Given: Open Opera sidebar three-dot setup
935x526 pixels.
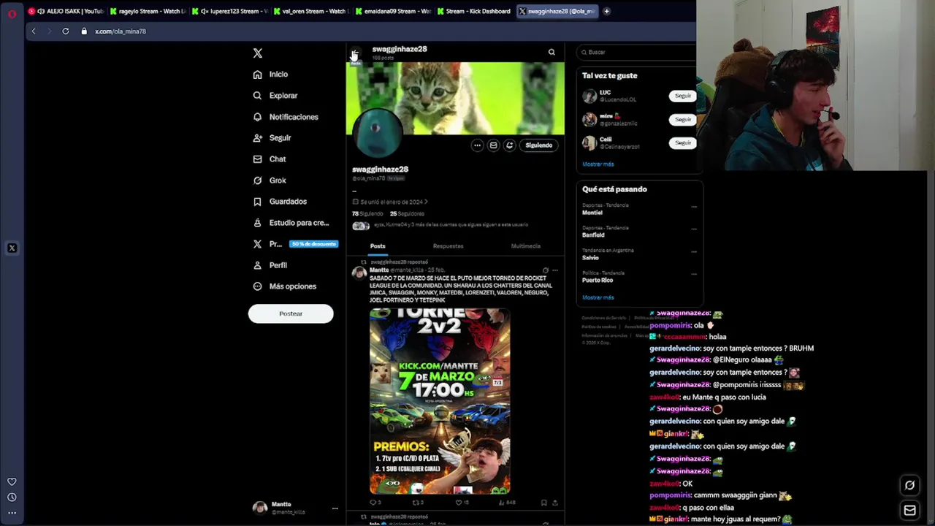Looking at the screenshot, I should point(12,513).
